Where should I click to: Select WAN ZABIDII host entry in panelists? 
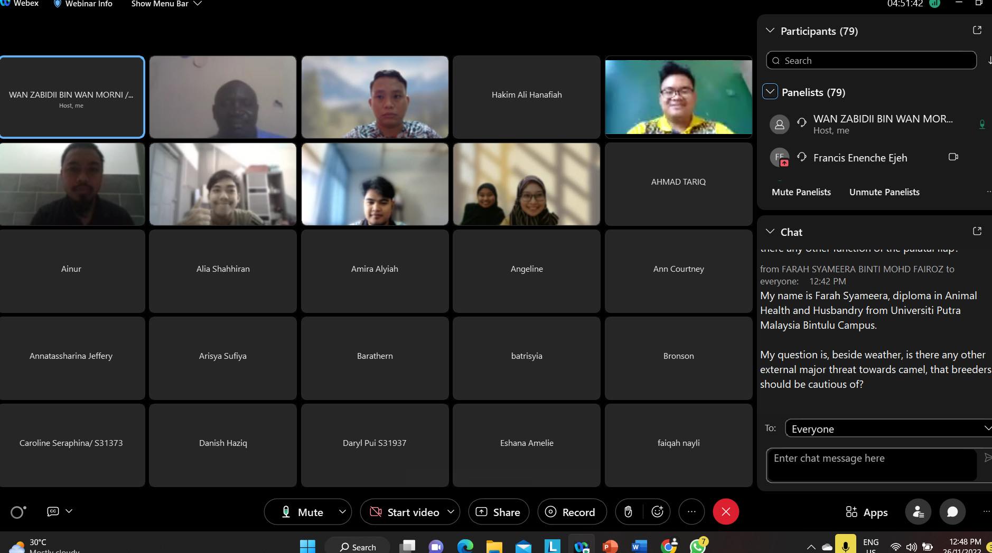click(874, 124)
